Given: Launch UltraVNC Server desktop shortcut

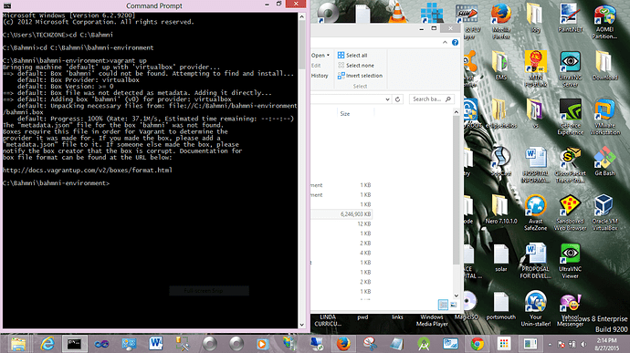Looking at the screenshot, I should point(570,69).
